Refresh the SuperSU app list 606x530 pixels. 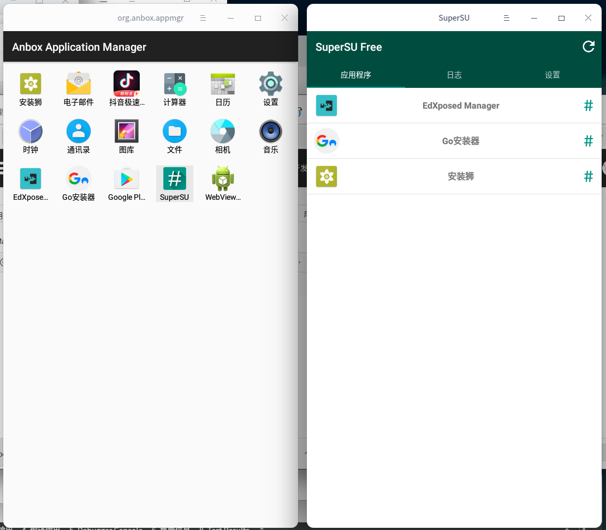(588, 47)
